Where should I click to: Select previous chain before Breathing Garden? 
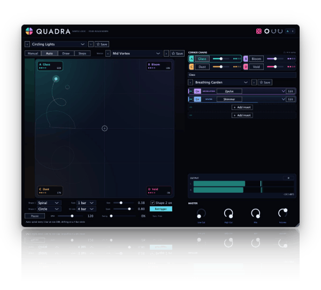click(x=190, y=82)
